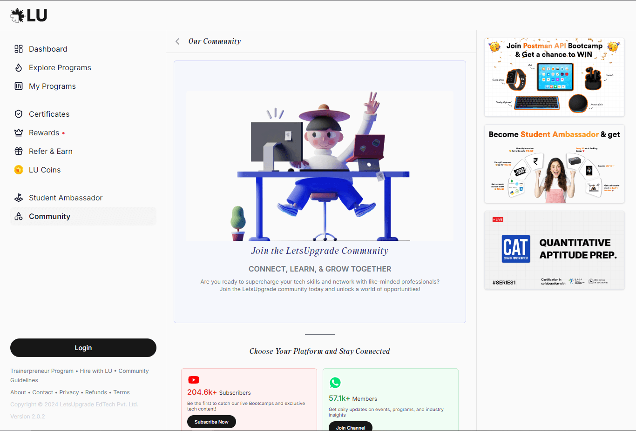Click the back arrow beside Our Community
Viewport: 636px width, 431px height.
pos(177,41)
